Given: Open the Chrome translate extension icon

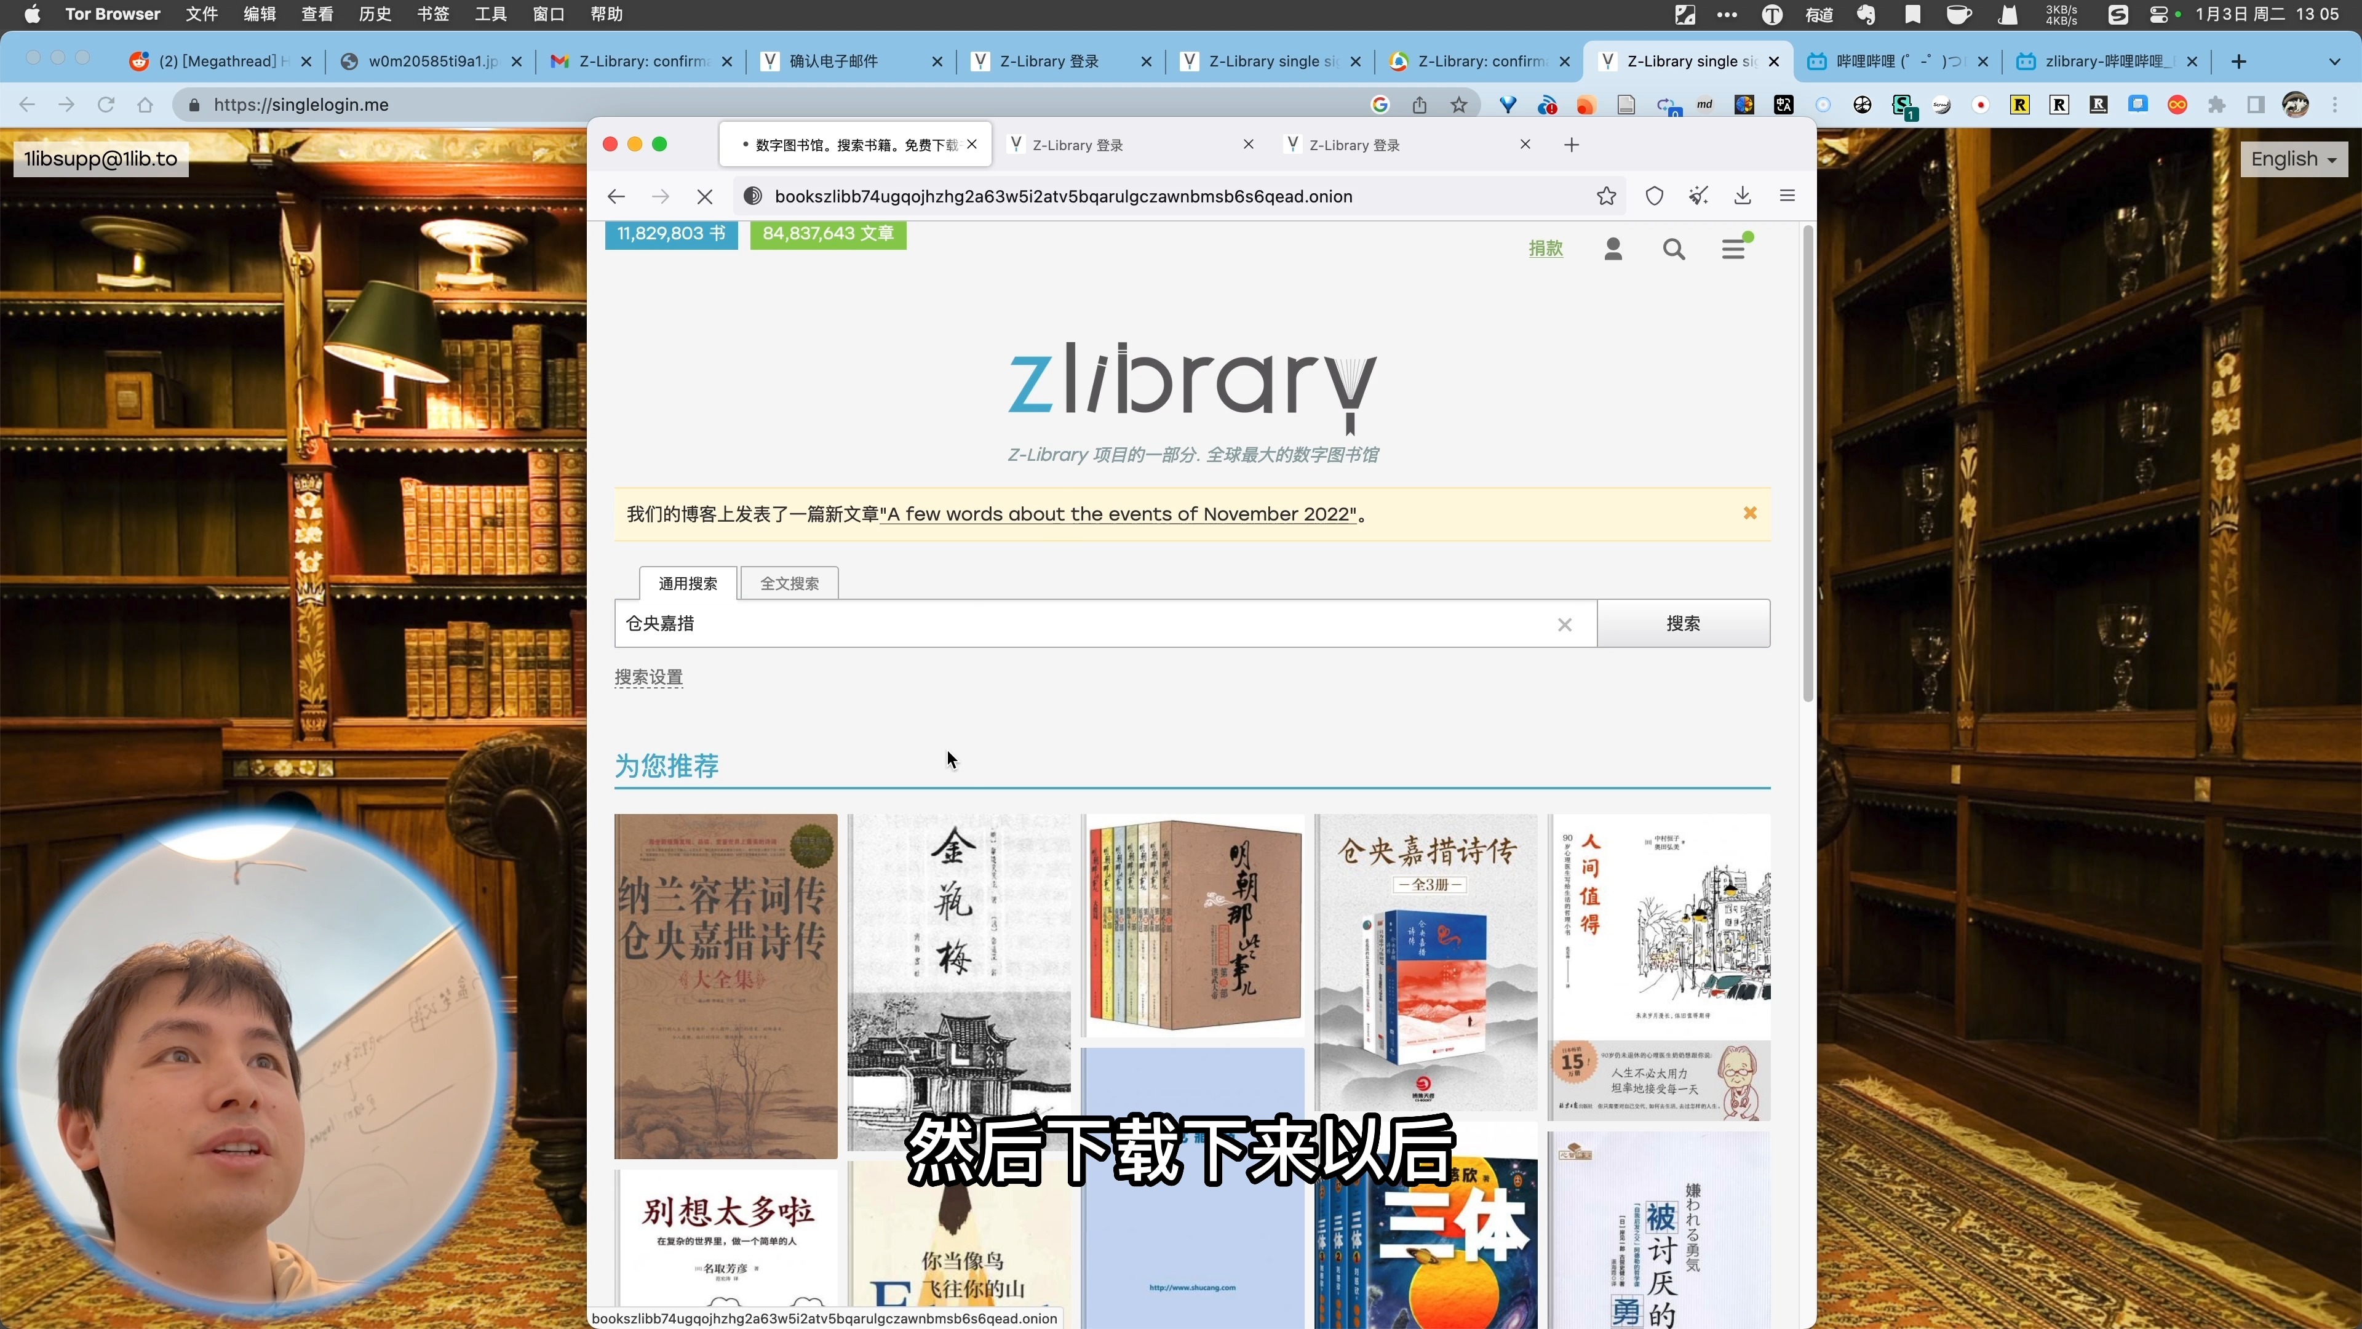Looking at the screenshot, I should coord(1783,105).
